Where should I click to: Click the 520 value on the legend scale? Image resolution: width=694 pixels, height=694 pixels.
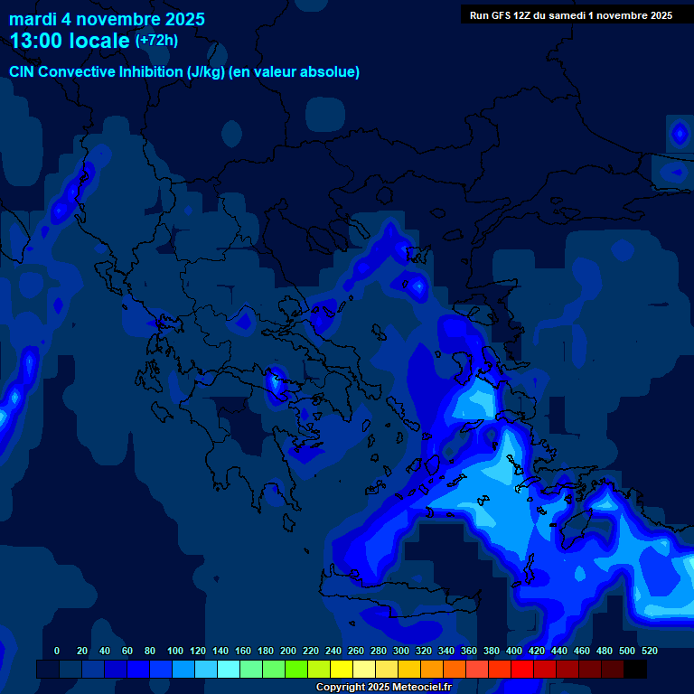tap(649, 651)
